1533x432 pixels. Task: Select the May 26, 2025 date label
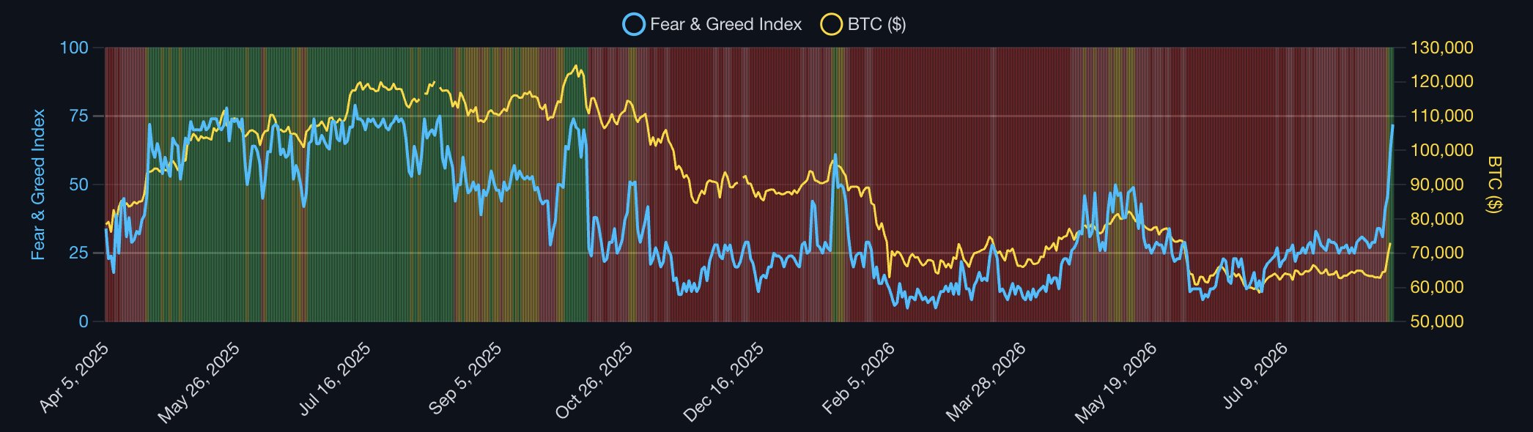[199, 382]
